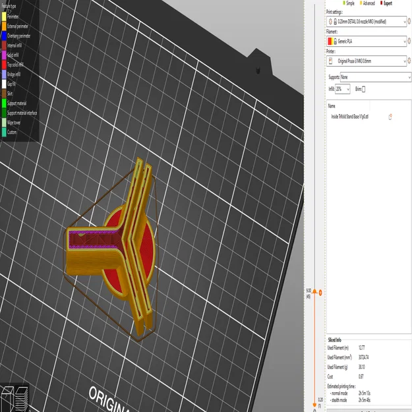Click the dark green Support material interface swatch
This screenshot has width=412, height=412.
(x=4, y=113)
